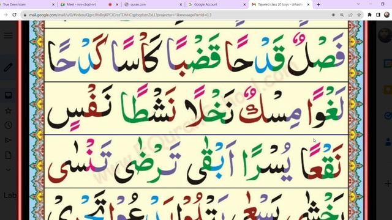The image size is (392, 220).
Task: Open the Gmail main menu hamburger
Action: tap(8, 35)
